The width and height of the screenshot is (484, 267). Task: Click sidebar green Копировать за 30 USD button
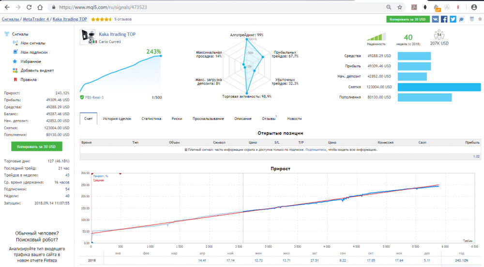tap(36, 147)
